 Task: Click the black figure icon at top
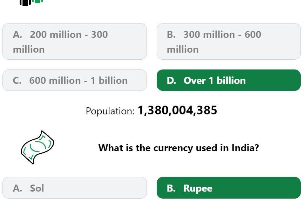tap(25, 3)
